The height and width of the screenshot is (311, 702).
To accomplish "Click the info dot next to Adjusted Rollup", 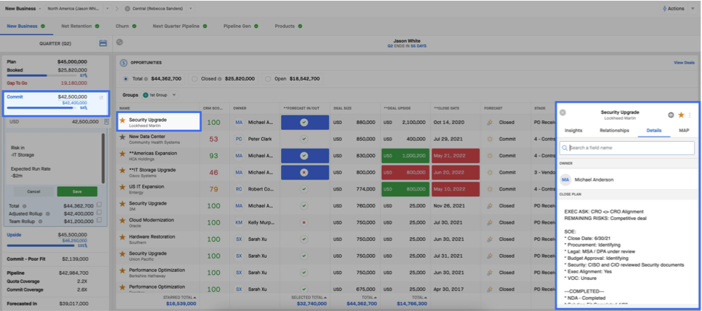I will [50, 214].
